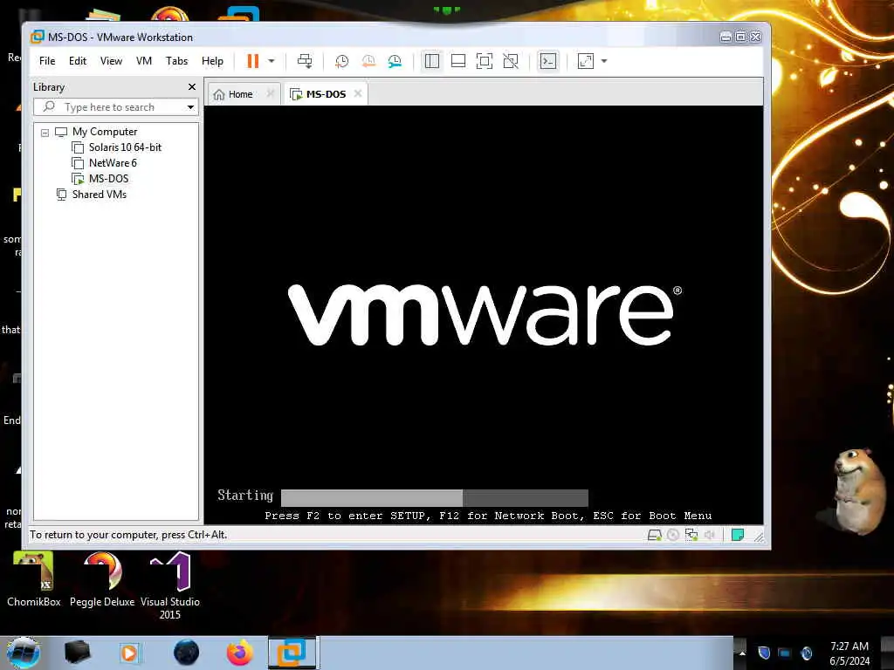This screenshot has width=894, height=670.
Task: Open the View menu
Action: (111, 61)
